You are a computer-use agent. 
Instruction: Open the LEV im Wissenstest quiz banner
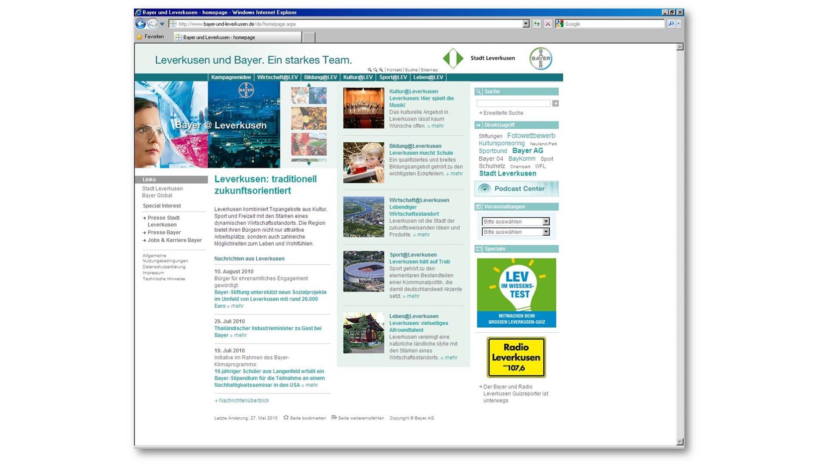516,292
